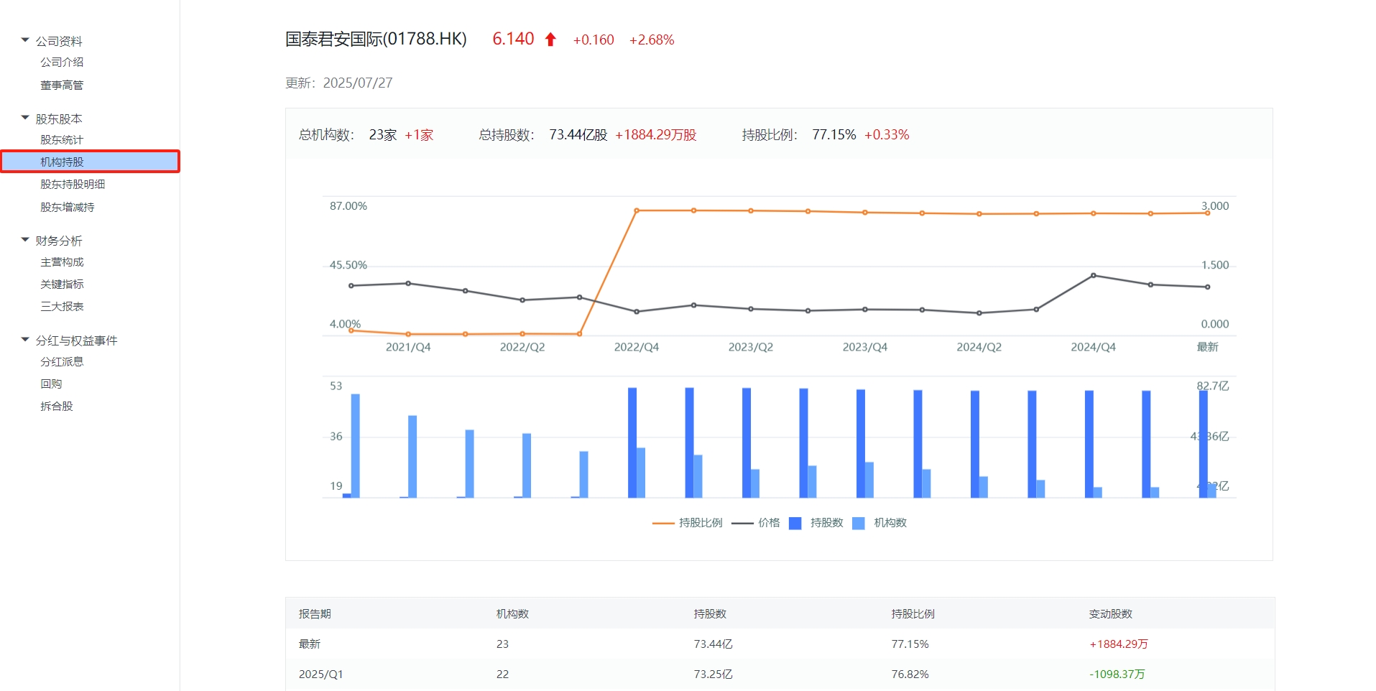The height and width of the screenshot is (691, 1376).
Task: Open 回购 page
Action: pos(51,384)
